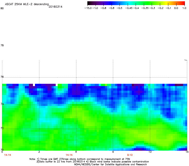Image resolution: width=189 pixels, height=166 pixels.
Task: Select the -0.4 color scale label
Action: (x=136, y=8)
